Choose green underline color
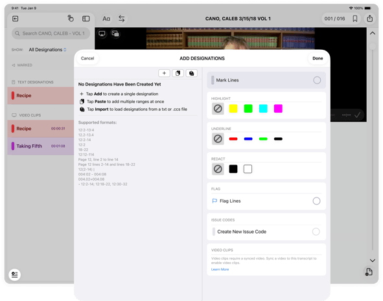The image size is (383, 301). click(263, 139)
